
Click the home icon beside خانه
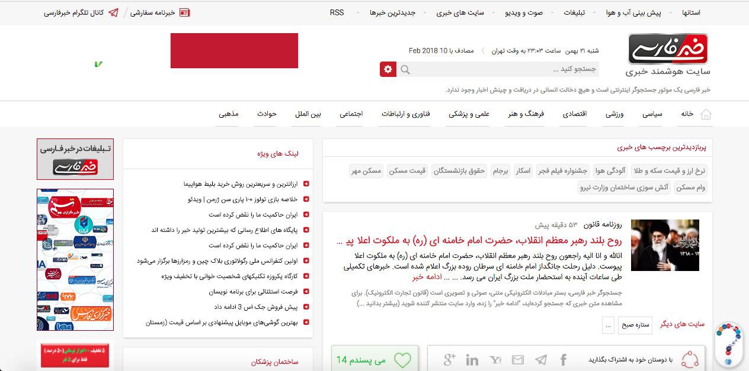click(x=706, y=114)
